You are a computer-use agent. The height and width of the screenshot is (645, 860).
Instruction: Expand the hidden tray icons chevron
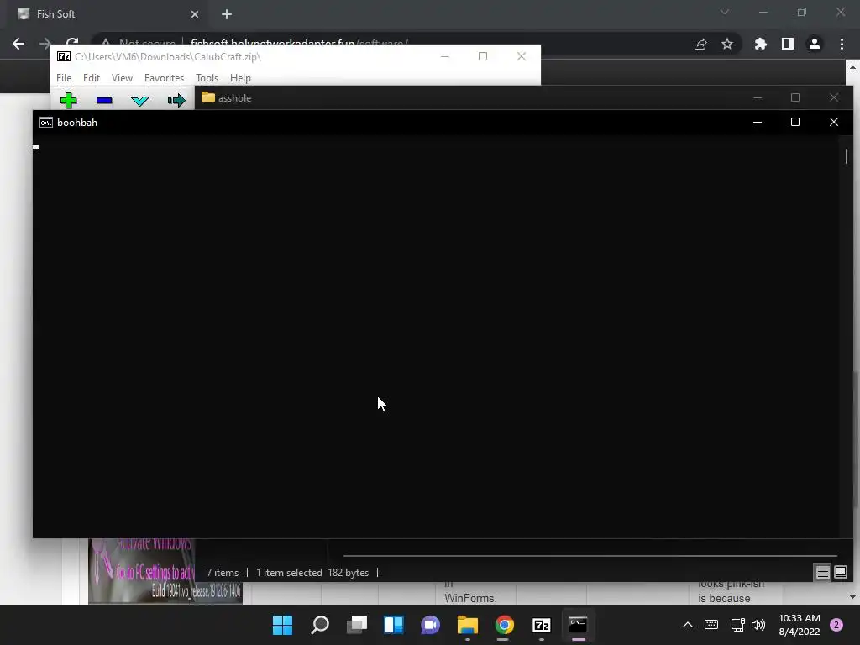(x=687, y=625)
